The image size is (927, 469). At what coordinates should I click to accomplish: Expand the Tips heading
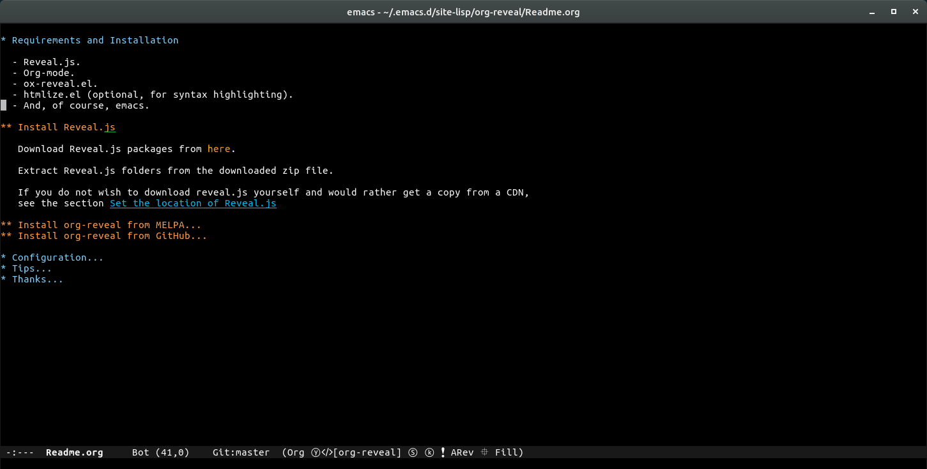[26, 268]
